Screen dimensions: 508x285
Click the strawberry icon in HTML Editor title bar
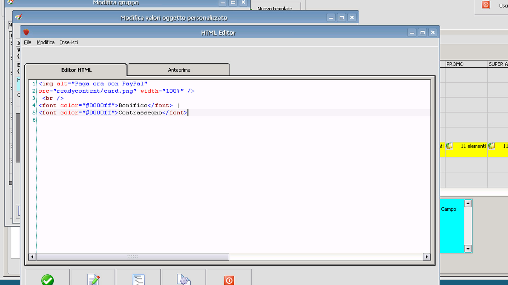(26, 32)
